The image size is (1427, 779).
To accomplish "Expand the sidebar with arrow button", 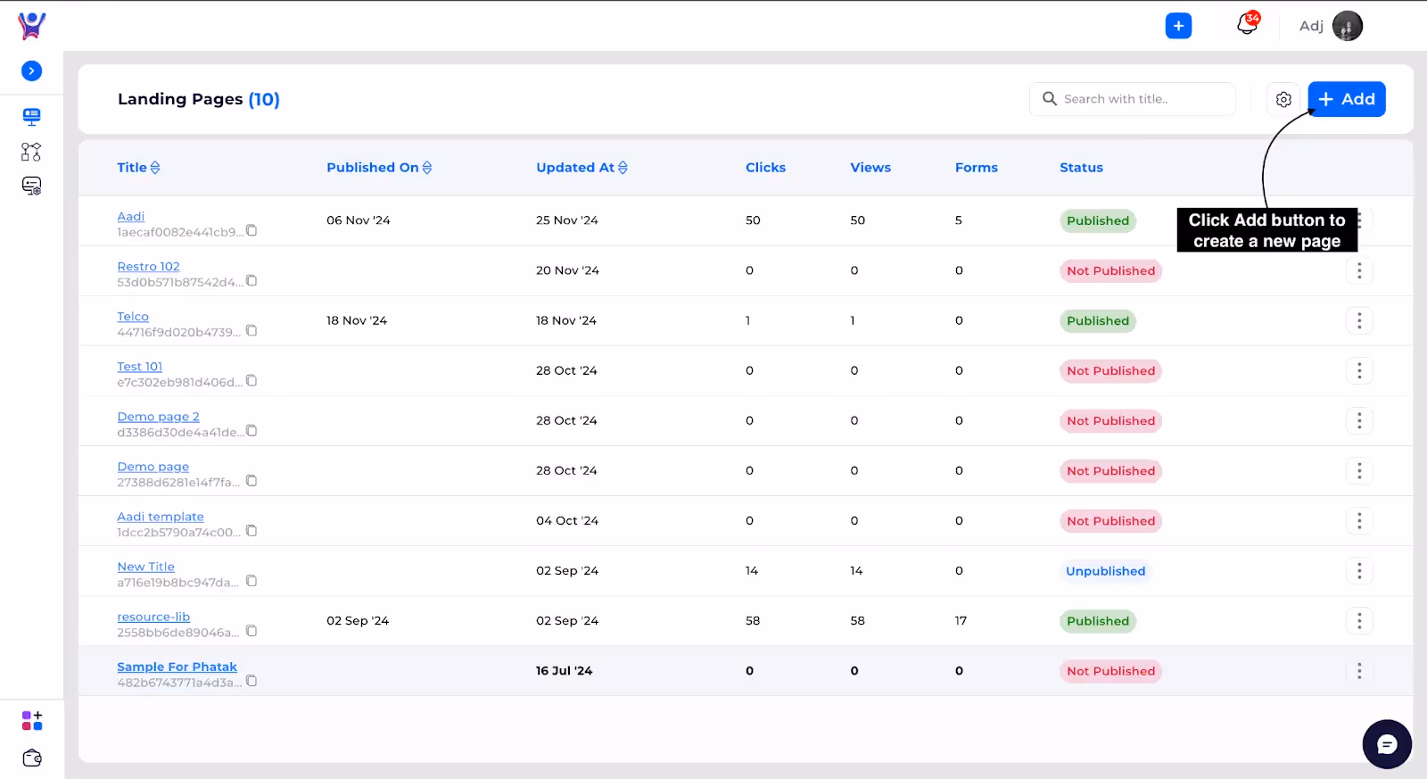I will point(31,70).
